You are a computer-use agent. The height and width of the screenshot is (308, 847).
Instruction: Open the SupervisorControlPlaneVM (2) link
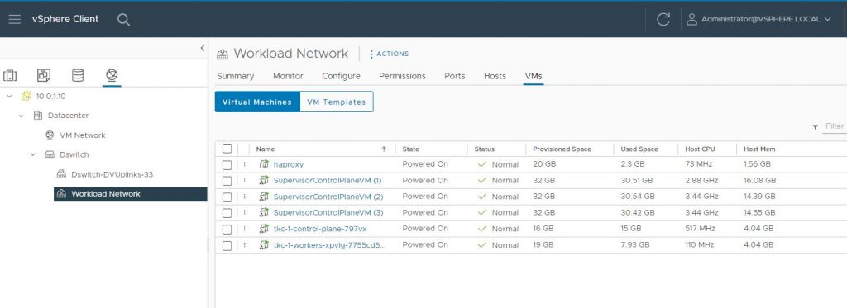328,197
